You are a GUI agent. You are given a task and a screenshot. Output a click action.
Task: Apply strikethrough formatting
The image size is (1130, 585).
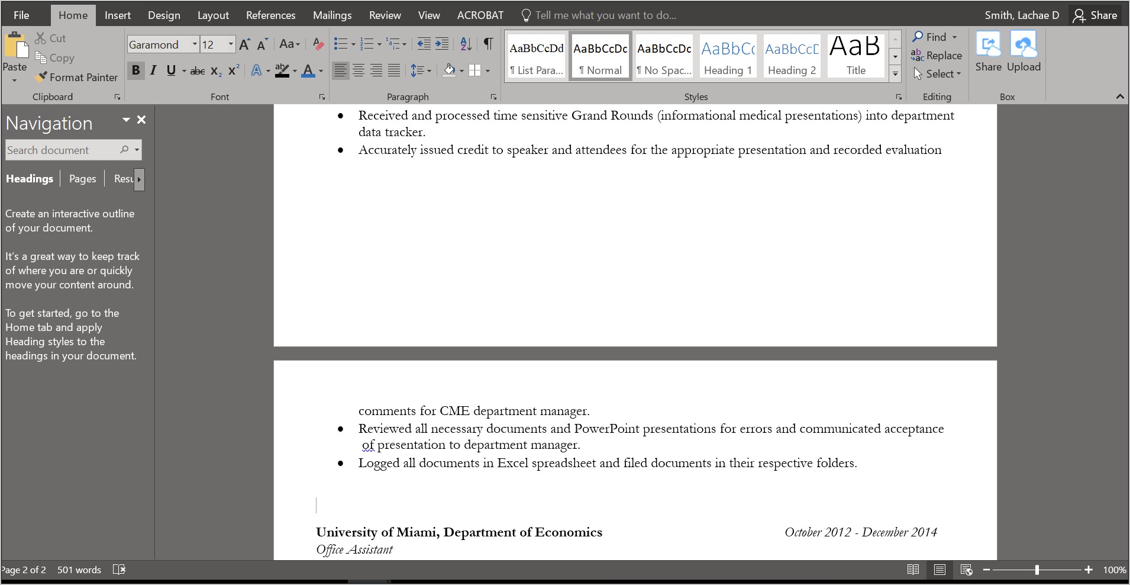click(198, 71)
